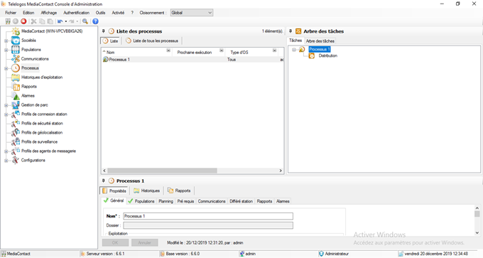Click into the Nom input field
Viewport: 483px width, 258px height.
tap(208, 216)
